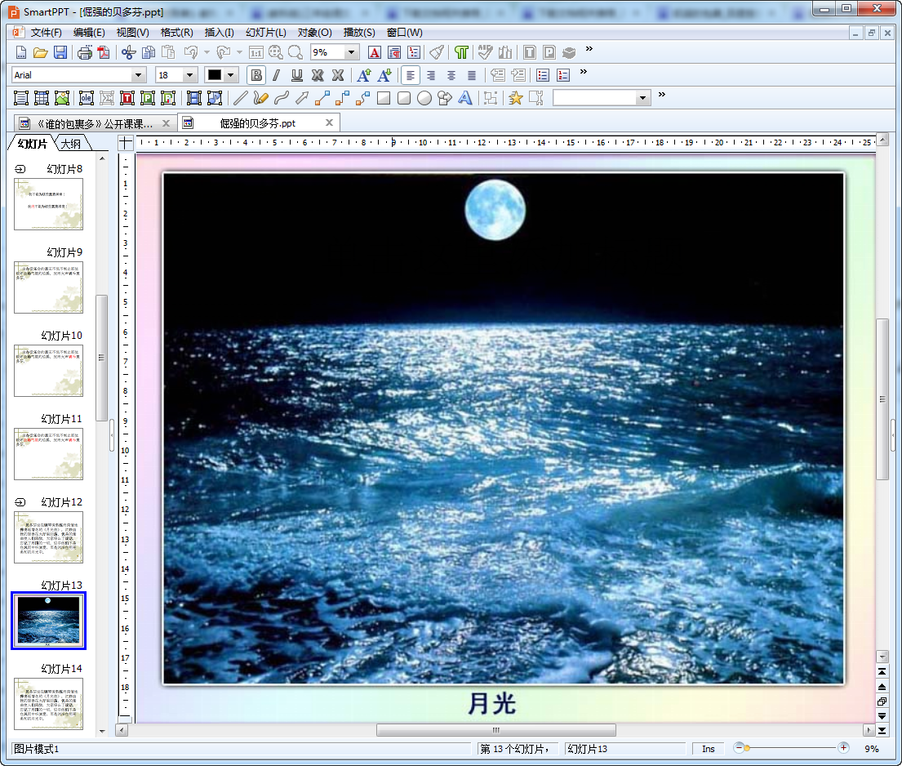This screenshot has height=766, width=902.
Task: Switch to the 大纲 outline tab
Action: pyautogui.click(x=71, y=144)
